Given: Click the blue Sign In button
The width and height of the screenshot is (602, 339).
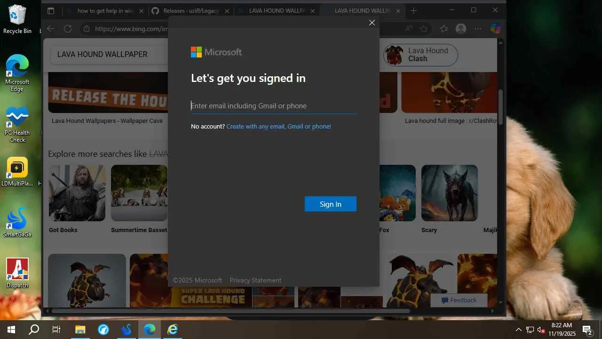Looking at the screenshot, I should (331, 204).
